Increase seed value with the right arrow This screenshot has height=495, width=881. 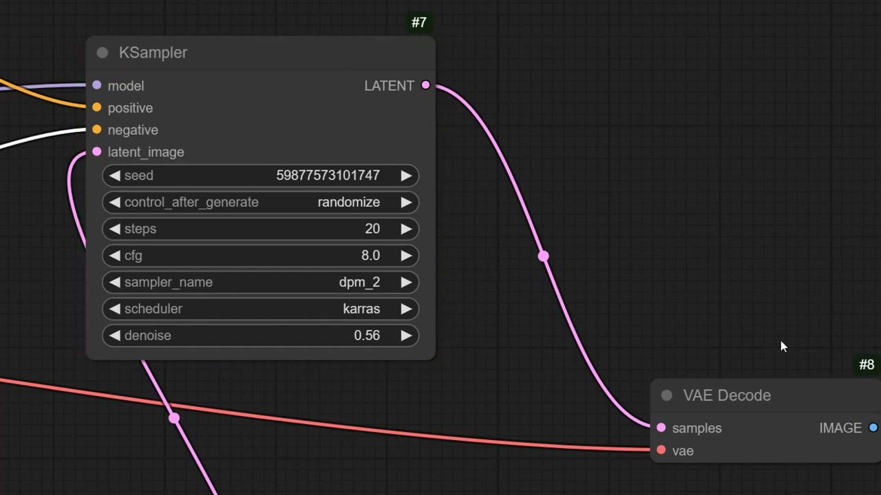click(406, 175)
